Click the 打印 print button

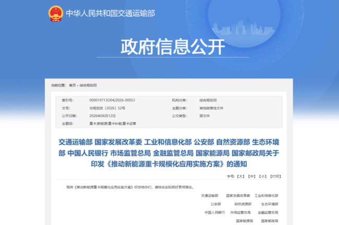coord(275,177)
